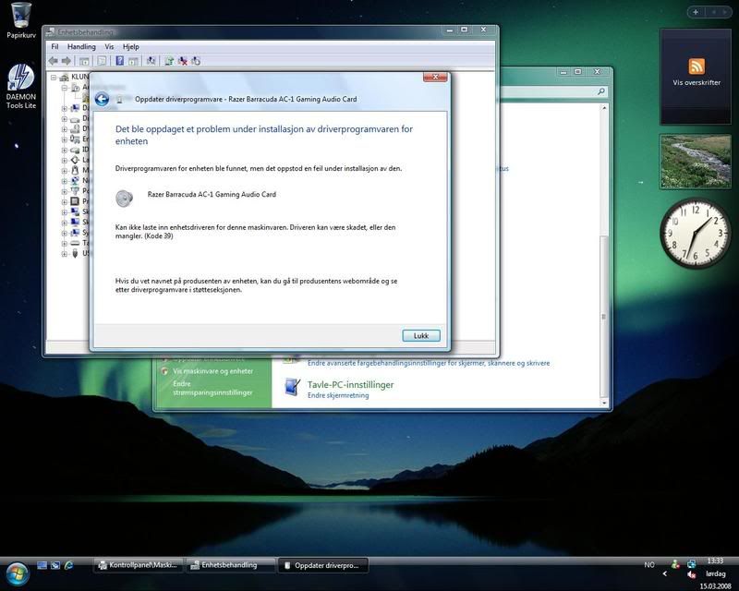739x591 pixels.
Task: Click Endre strømsparingsinnstillinger in Control Panel sidebar
Action: (212, 388)
